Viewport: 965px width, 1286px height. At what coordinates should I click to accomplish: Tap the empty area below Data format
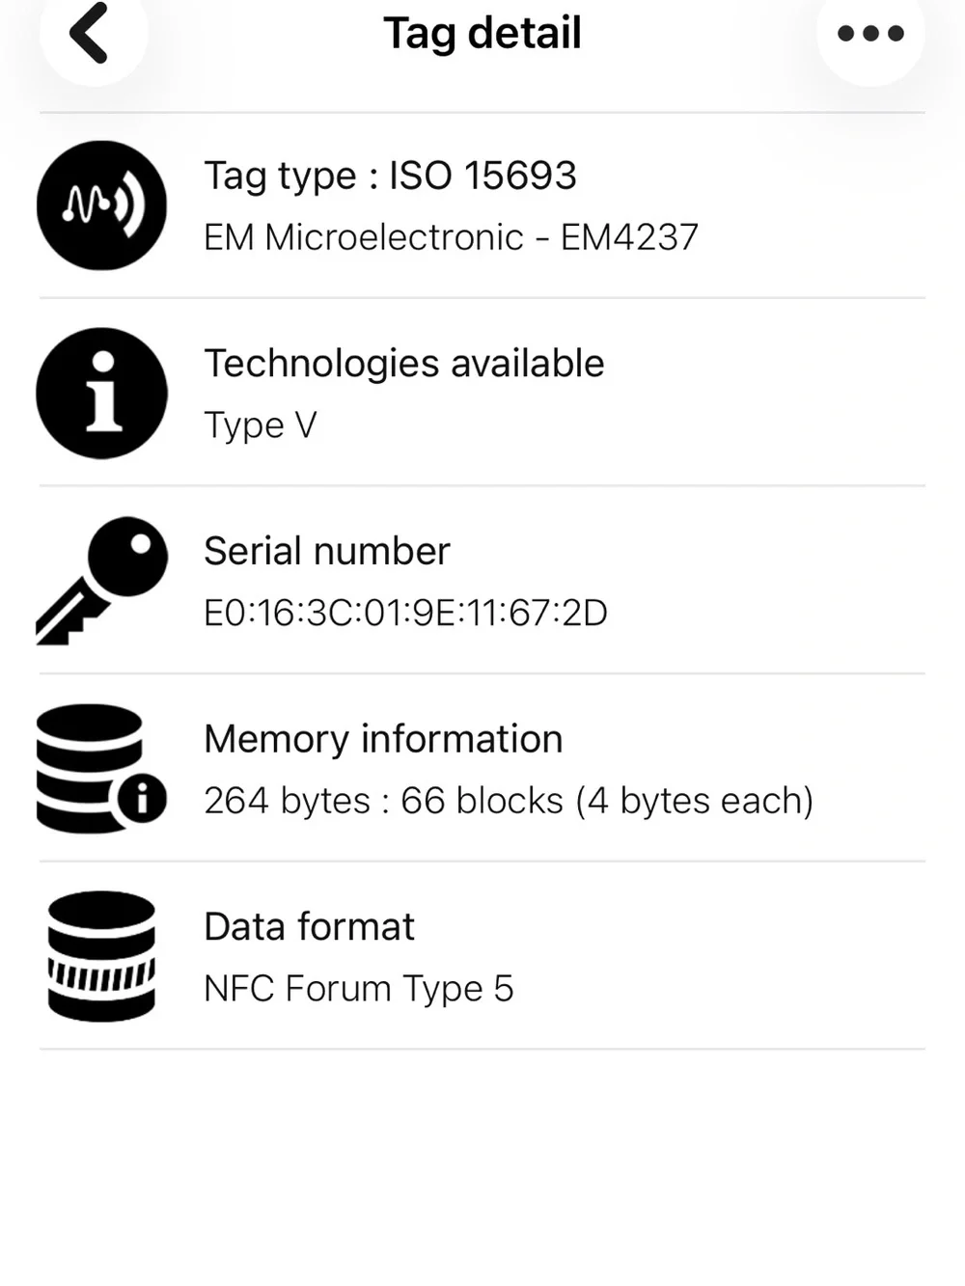(482, 1167)
